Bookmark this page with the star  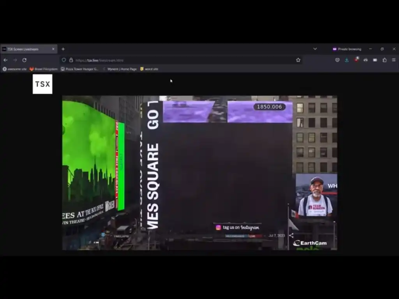(298, 60)
